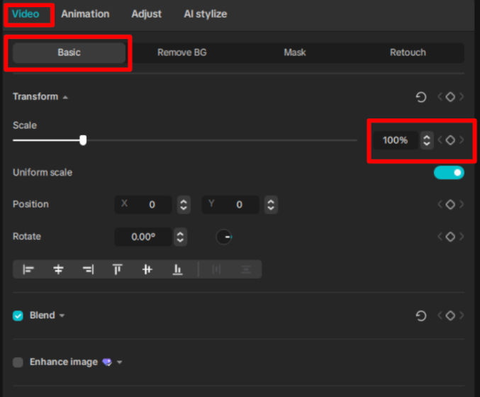The width and height of the screenshot is (480, 397).
Task: Go to previous Rotate keyframe
Action: click(440, 237)
